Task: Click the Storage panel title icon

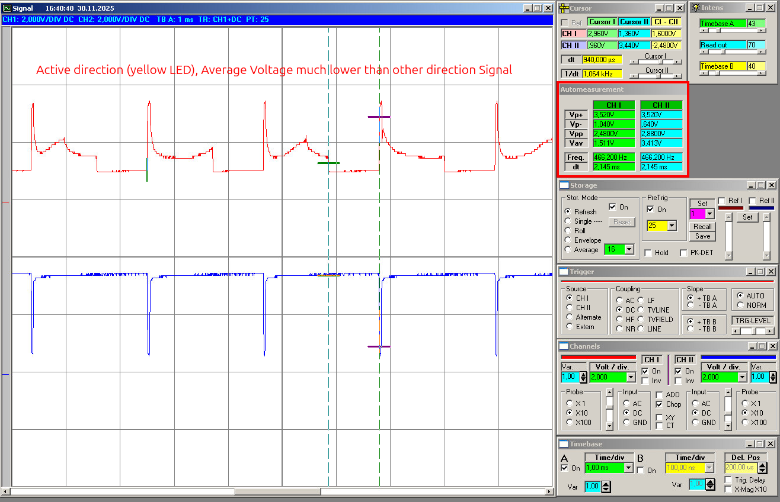Action: point(564,185)
